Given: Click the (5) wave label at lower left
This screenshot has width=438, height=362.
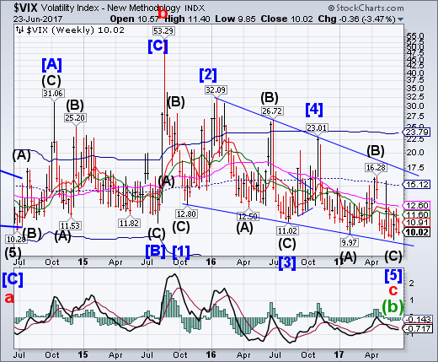Looking at the screenshot, I should tap(13, 253).
